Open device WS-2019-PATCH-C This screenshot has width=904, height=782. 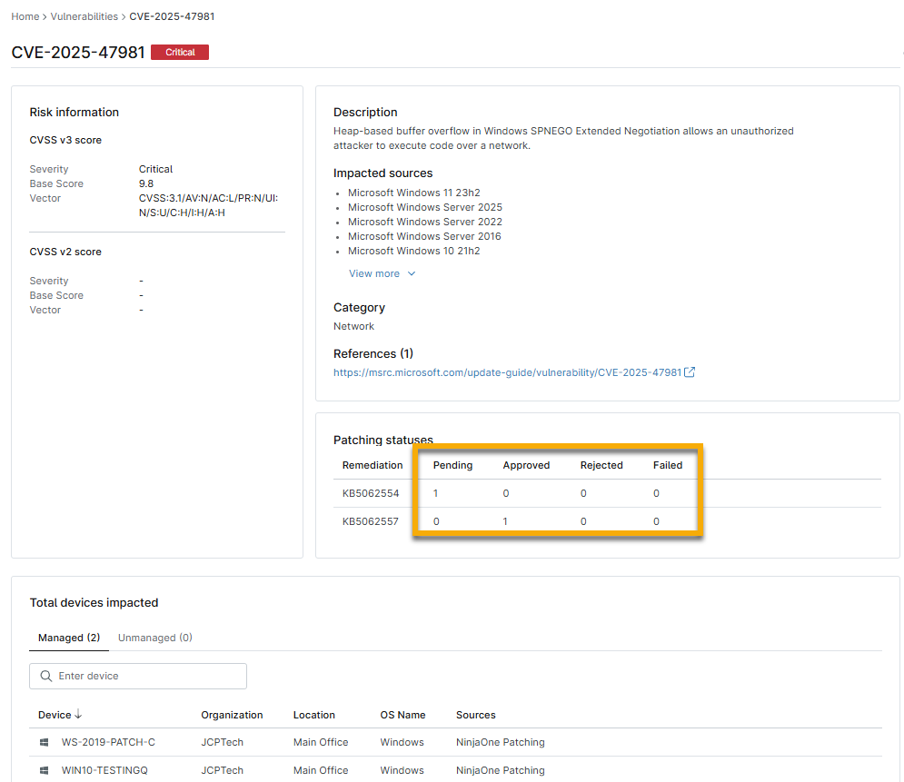[x=108, y=743]
